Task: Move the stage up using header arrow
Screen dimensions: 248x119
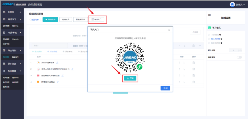Action: pyautogui.click(x=180, y=46)
